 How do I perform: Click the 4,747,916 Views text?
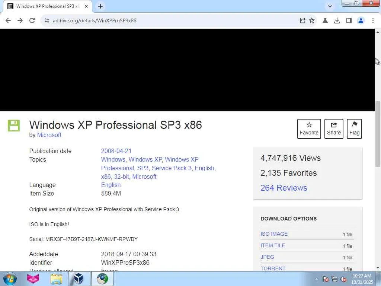click(x=291, y=158)
